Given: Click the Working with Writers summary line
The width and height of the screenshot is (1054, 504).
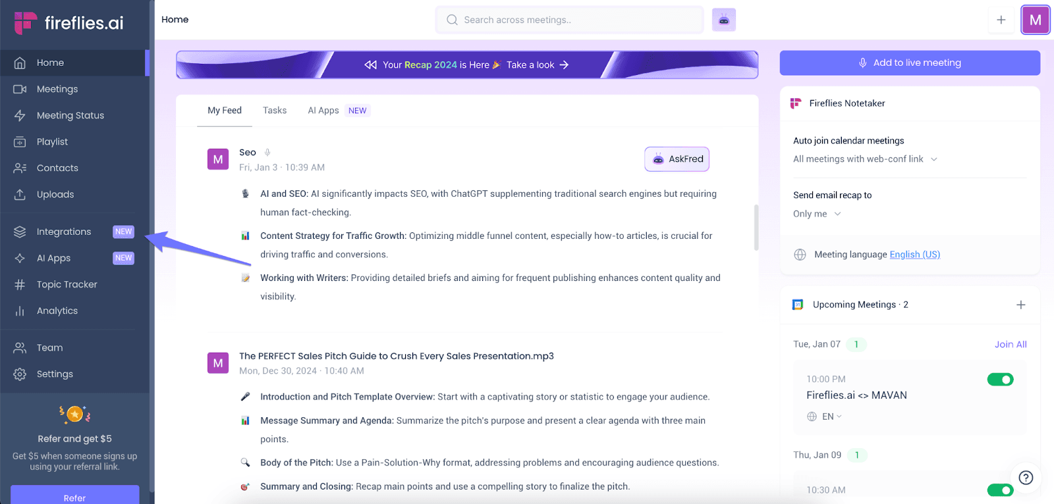Looking at the screenshot, I should point(490,287).
